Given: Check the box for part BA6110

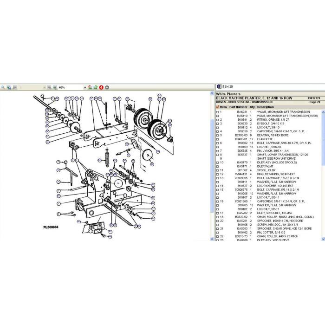Looking at the screenshot, I should 217,116.
